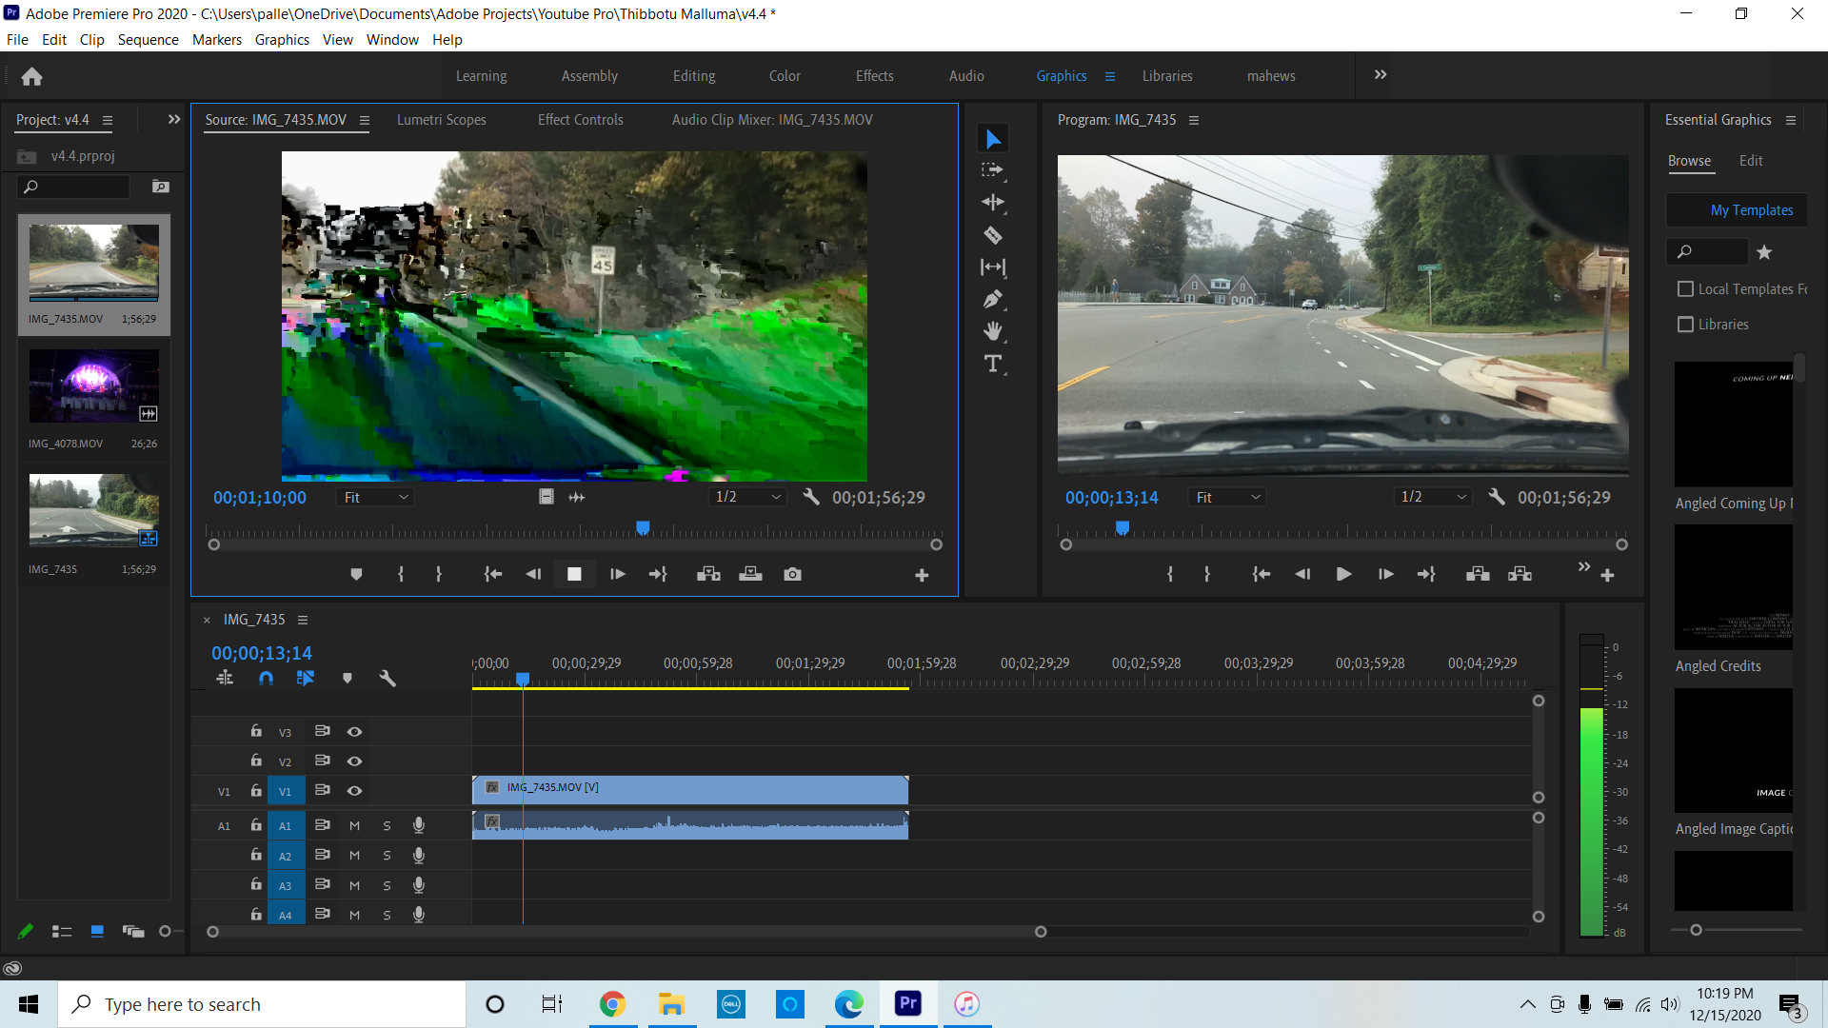This screenshot has height=1028, width=1828.
Task: Click the My Templates button
Action: (1751, 209)
